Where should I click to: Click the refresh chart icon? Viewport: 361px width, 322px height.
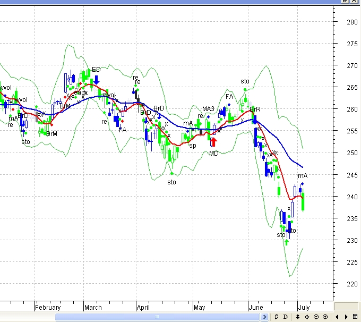(277, 317)
